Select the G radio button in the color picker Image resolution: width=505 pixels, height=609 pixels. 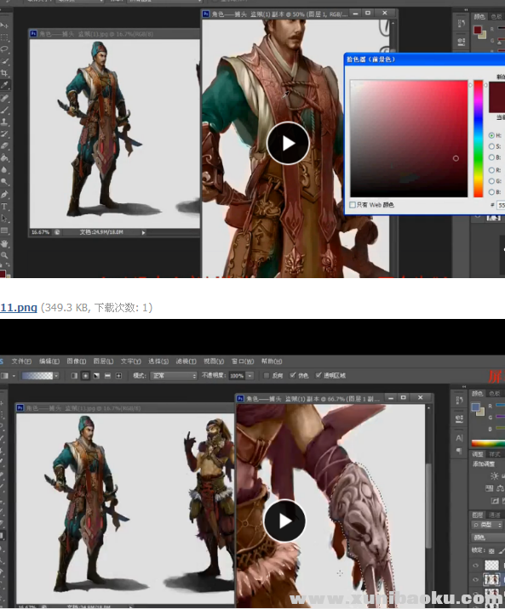coord(491,181)
